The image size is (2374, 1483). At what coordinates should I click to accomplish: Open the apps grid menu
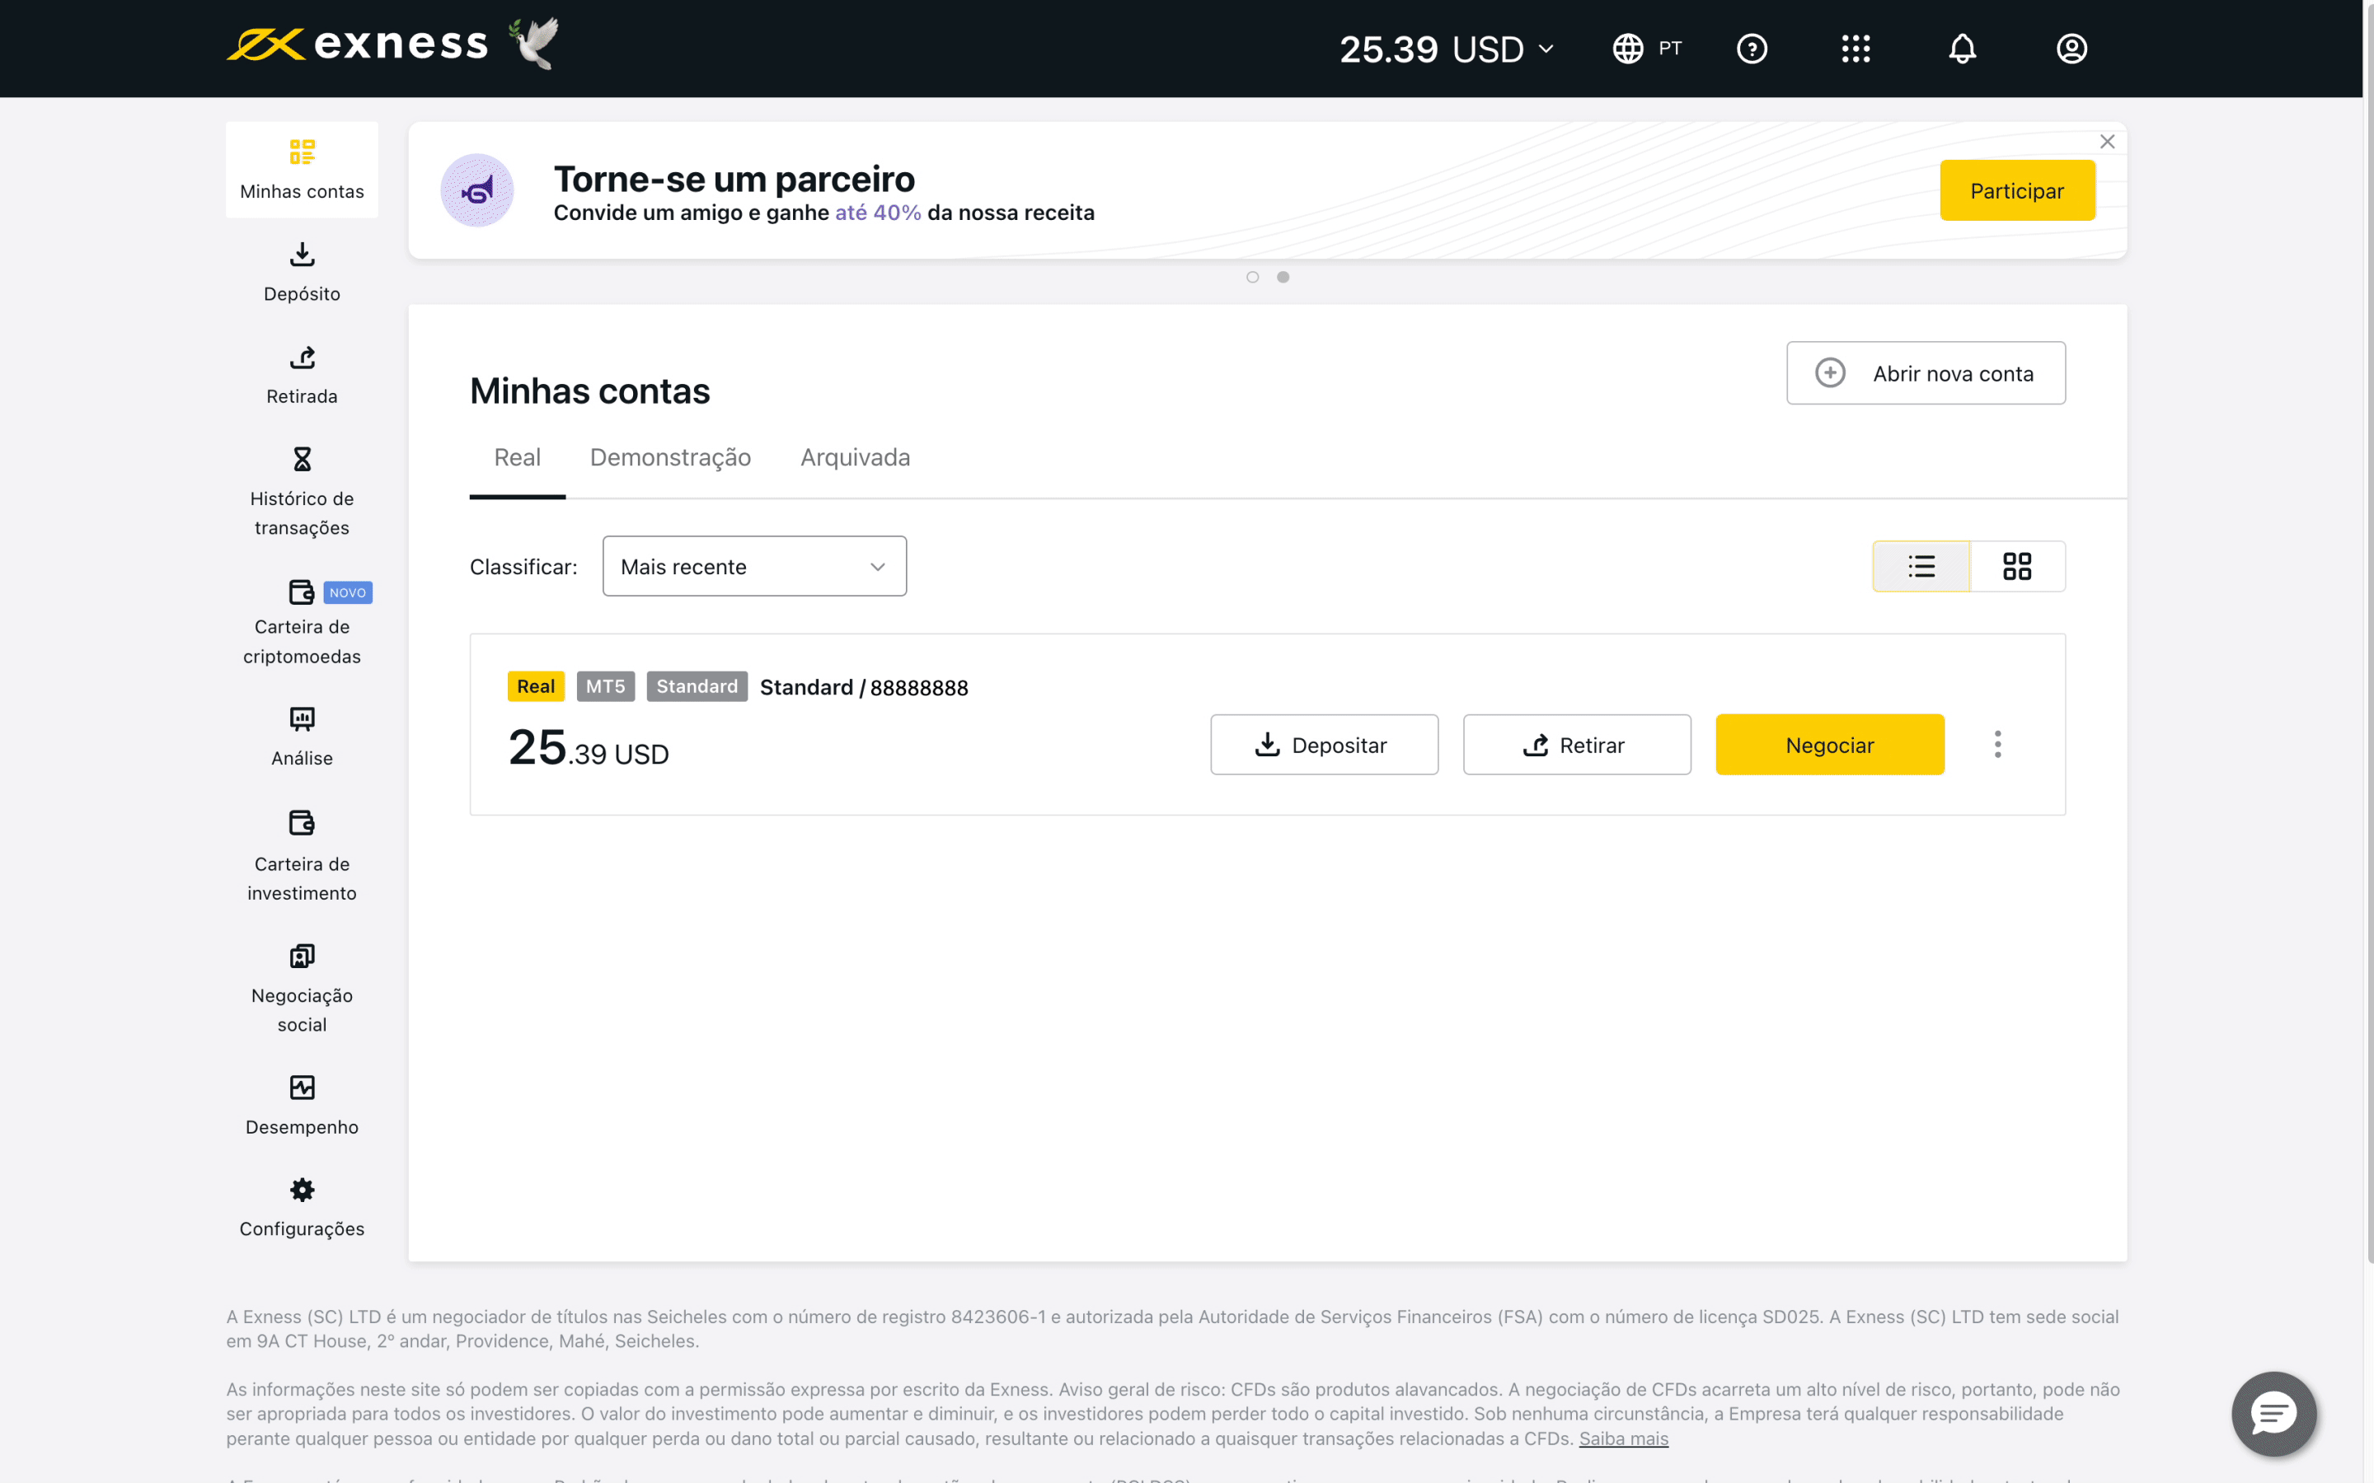[x=1855, y=48]
